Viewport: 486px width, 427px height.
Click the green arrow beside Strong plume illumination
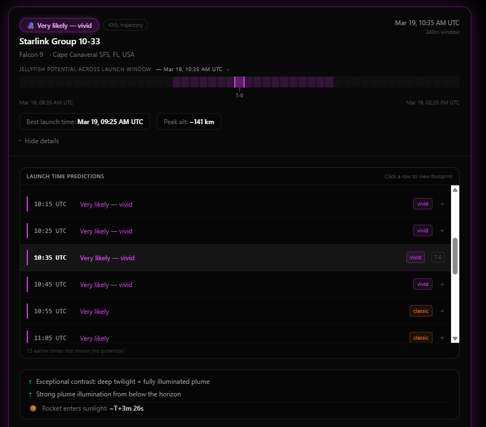(30, 394)
